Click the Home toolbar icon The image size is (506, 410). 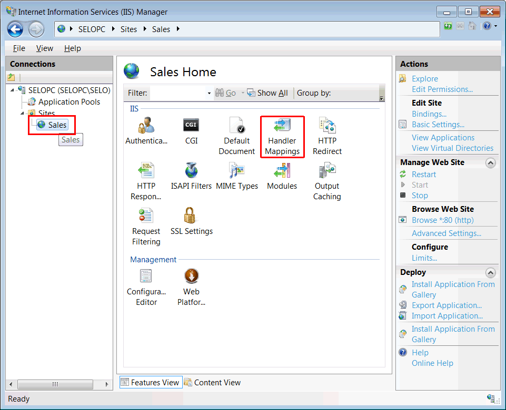[472, 26]
